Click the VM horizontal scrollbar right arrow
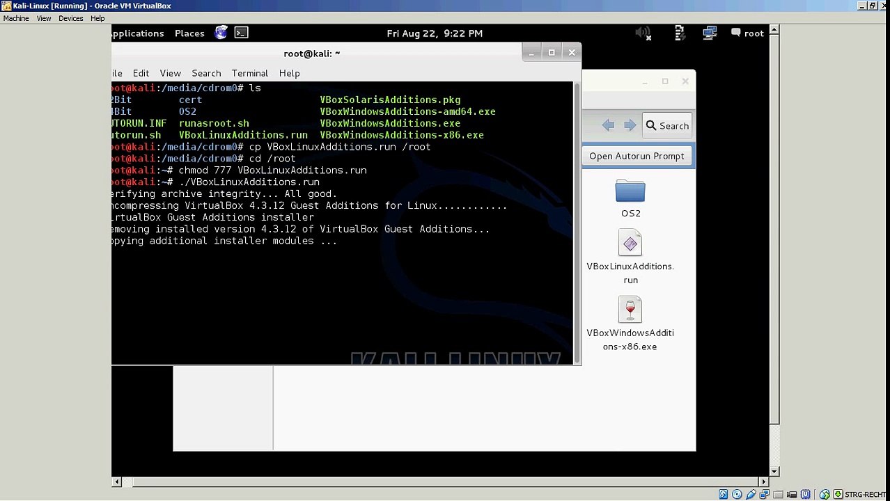Image resolution: width=890 pixels, height=501 pixels. click(x=764, y=482)
